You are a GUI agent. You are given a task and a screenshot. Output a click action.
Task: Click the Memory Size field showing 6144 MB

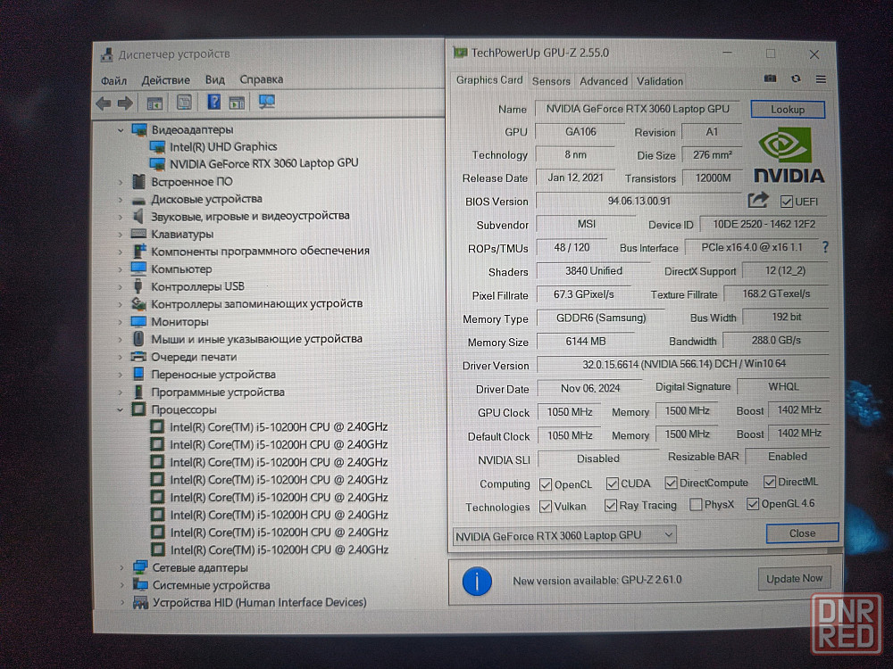586,342
